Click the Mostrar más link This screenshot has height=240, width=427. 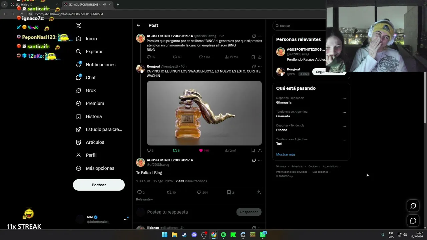[286, 154]
